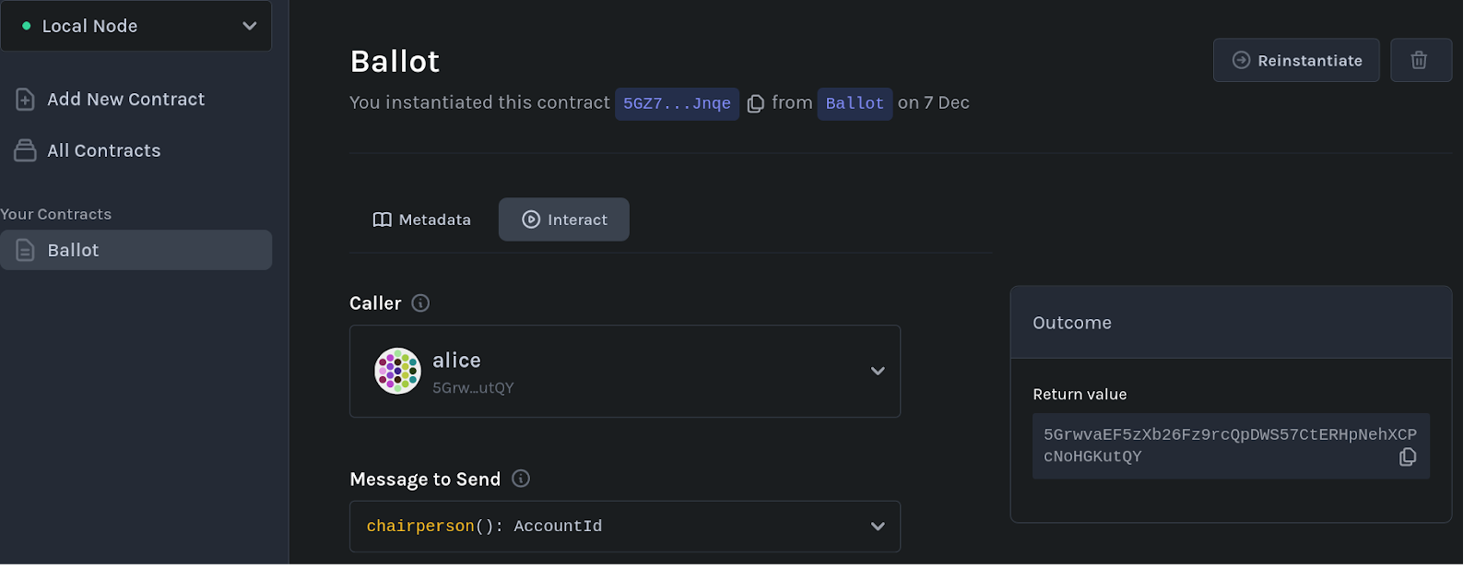The width and height of the screenshot is (1475, 569).
Task: Click the Message to Send info icon
Action: pos(521,479)
